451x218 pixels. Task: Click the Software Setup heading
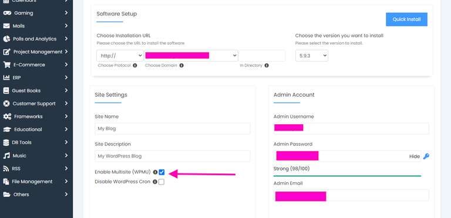[x=116, y=13]
